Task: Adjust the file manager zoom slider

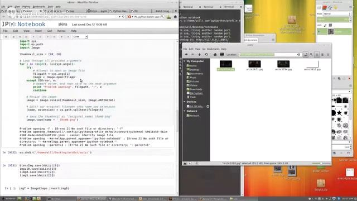Action: [x=321, y=163]
